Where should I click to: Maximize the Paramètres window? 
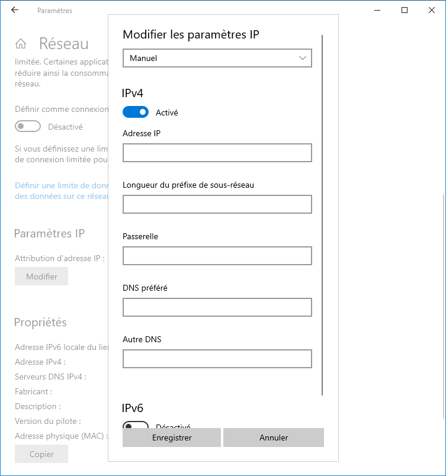[405, 10]
